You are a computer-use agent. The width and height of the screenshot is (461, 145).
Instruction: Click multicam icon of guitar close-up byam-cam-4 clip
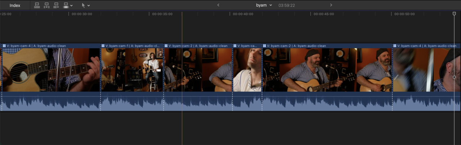coord(4,46)
